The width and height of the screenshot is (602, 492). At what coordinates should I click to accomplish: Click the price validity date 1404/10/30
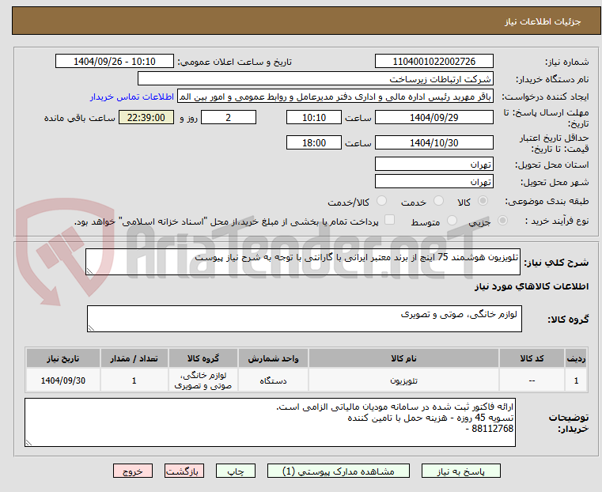point(434,142)
